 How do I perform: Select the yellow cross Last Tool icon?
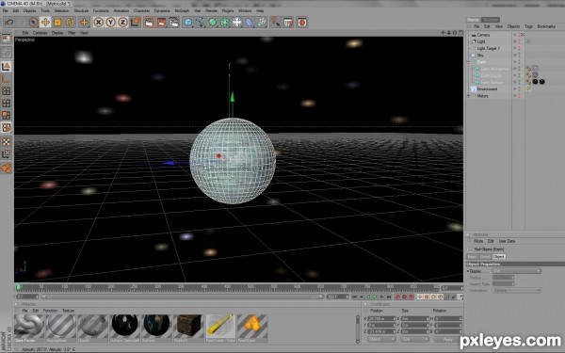[x=84, y=23]
